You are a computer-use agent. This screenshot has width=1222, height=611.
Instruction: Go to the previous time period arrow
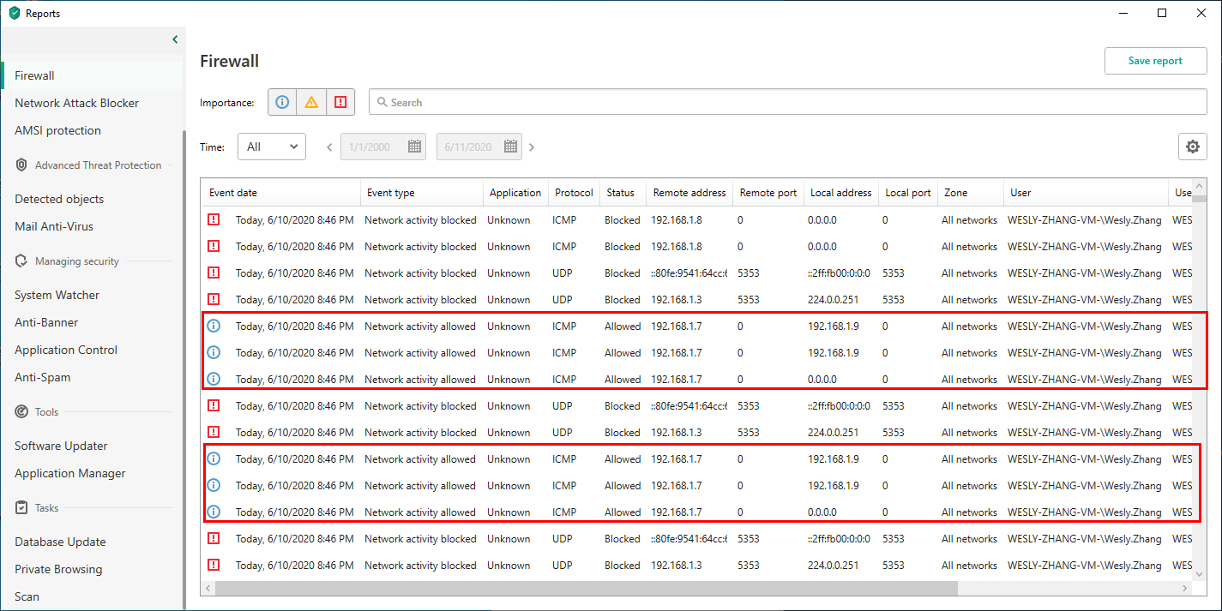[x=329, y=147]
